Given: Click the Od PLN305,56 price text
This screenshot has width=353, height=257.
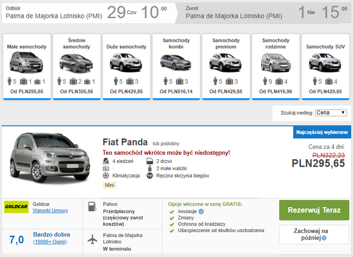Looking at the screenshot, I should point(77,92).
